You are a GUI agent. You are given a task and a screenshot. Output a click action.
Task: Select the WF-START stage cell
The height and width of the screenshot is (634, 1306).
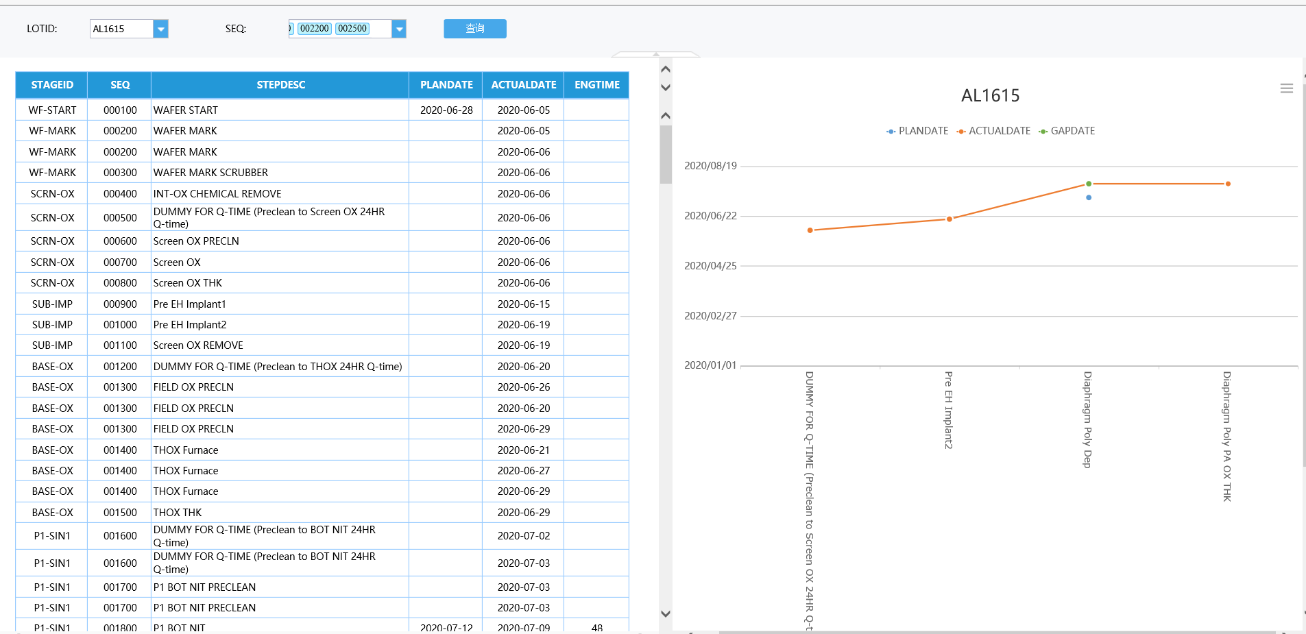click(52, 110)
